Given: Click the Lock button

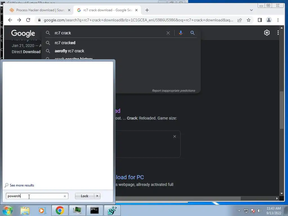Looking at the screenshot, I should pos(84,196).
